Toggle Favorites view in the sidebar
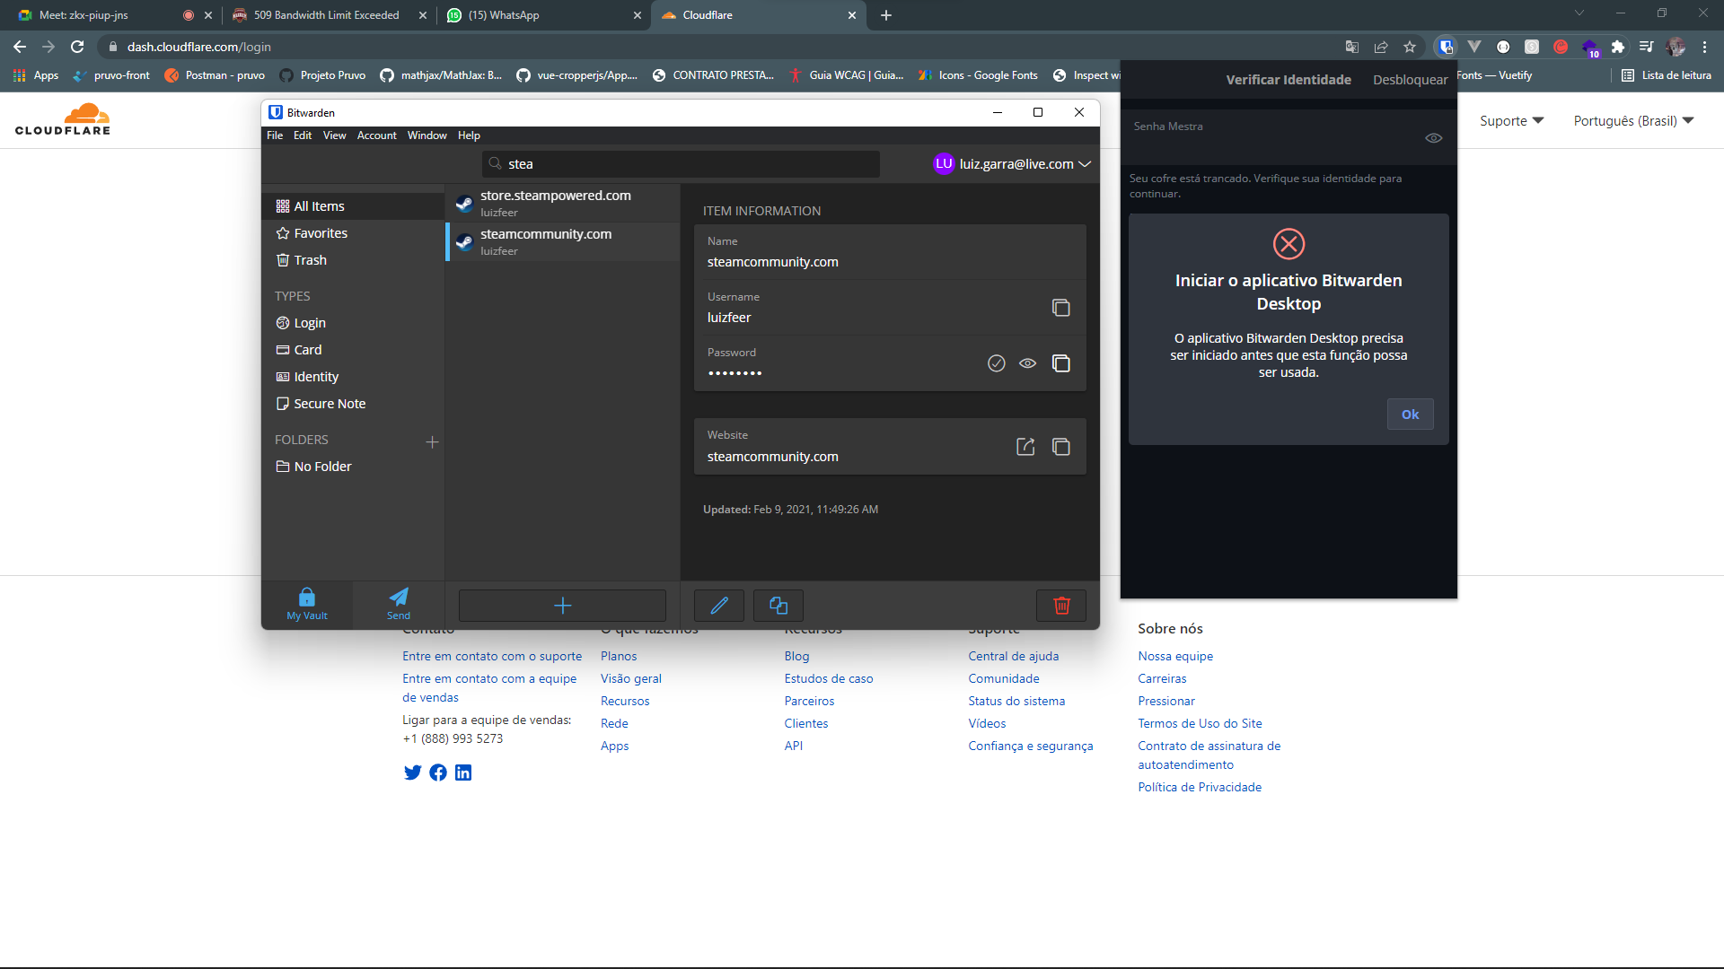The image size is (1724, 969). point(321,232)
